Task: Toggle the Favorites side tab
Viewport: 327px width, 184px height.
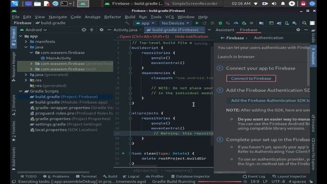Action: (x=14, y=131)
